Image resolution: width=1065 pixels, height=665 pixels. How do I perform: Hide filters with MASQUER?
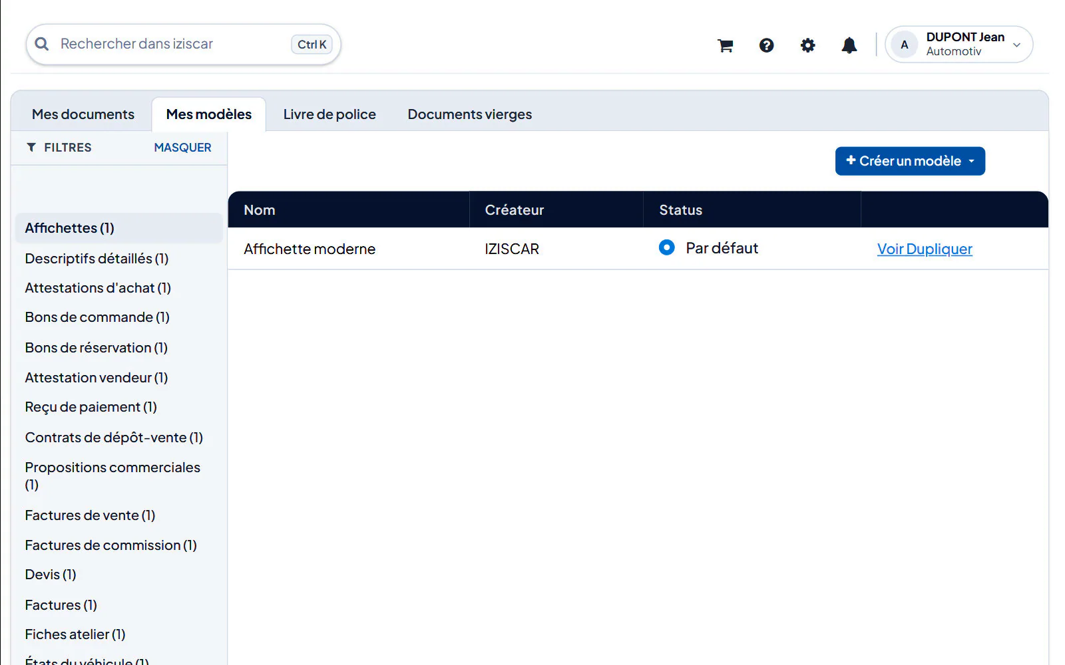point(182,148)
